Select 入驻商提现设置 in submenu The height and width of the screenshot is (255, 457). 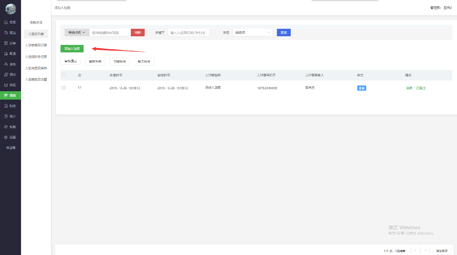(36, 79)
